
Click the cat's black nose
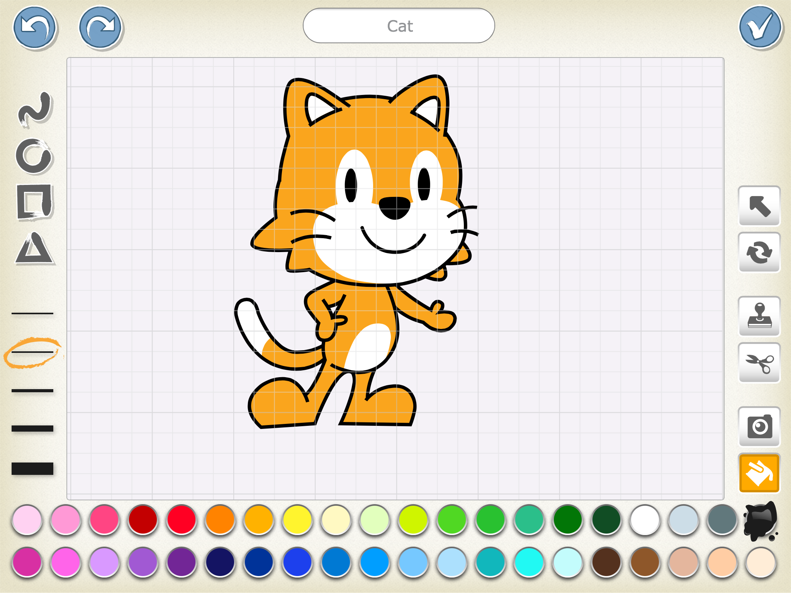tap(395, 207)
